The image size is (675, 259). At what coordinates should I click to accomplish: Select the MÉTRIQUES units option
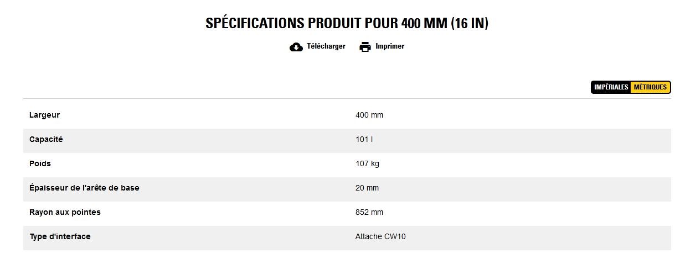tap(650, 87)
